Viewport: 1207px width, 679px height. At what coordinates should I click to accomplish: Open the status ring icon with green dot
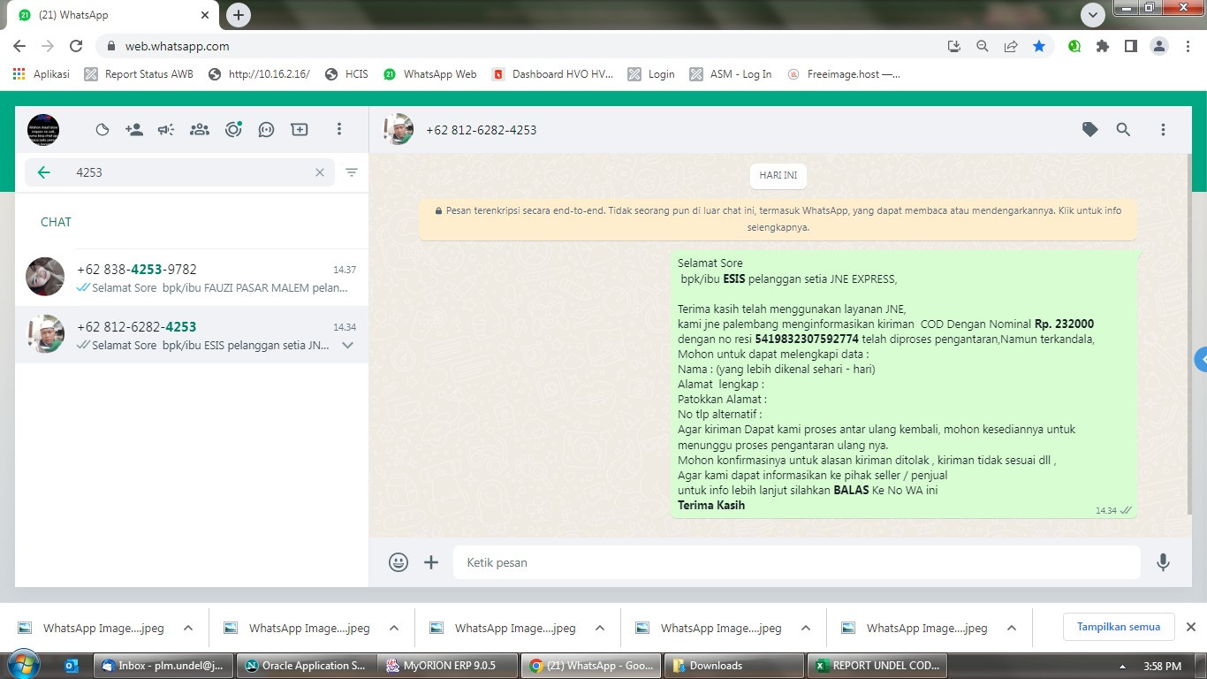pos(233,129)
